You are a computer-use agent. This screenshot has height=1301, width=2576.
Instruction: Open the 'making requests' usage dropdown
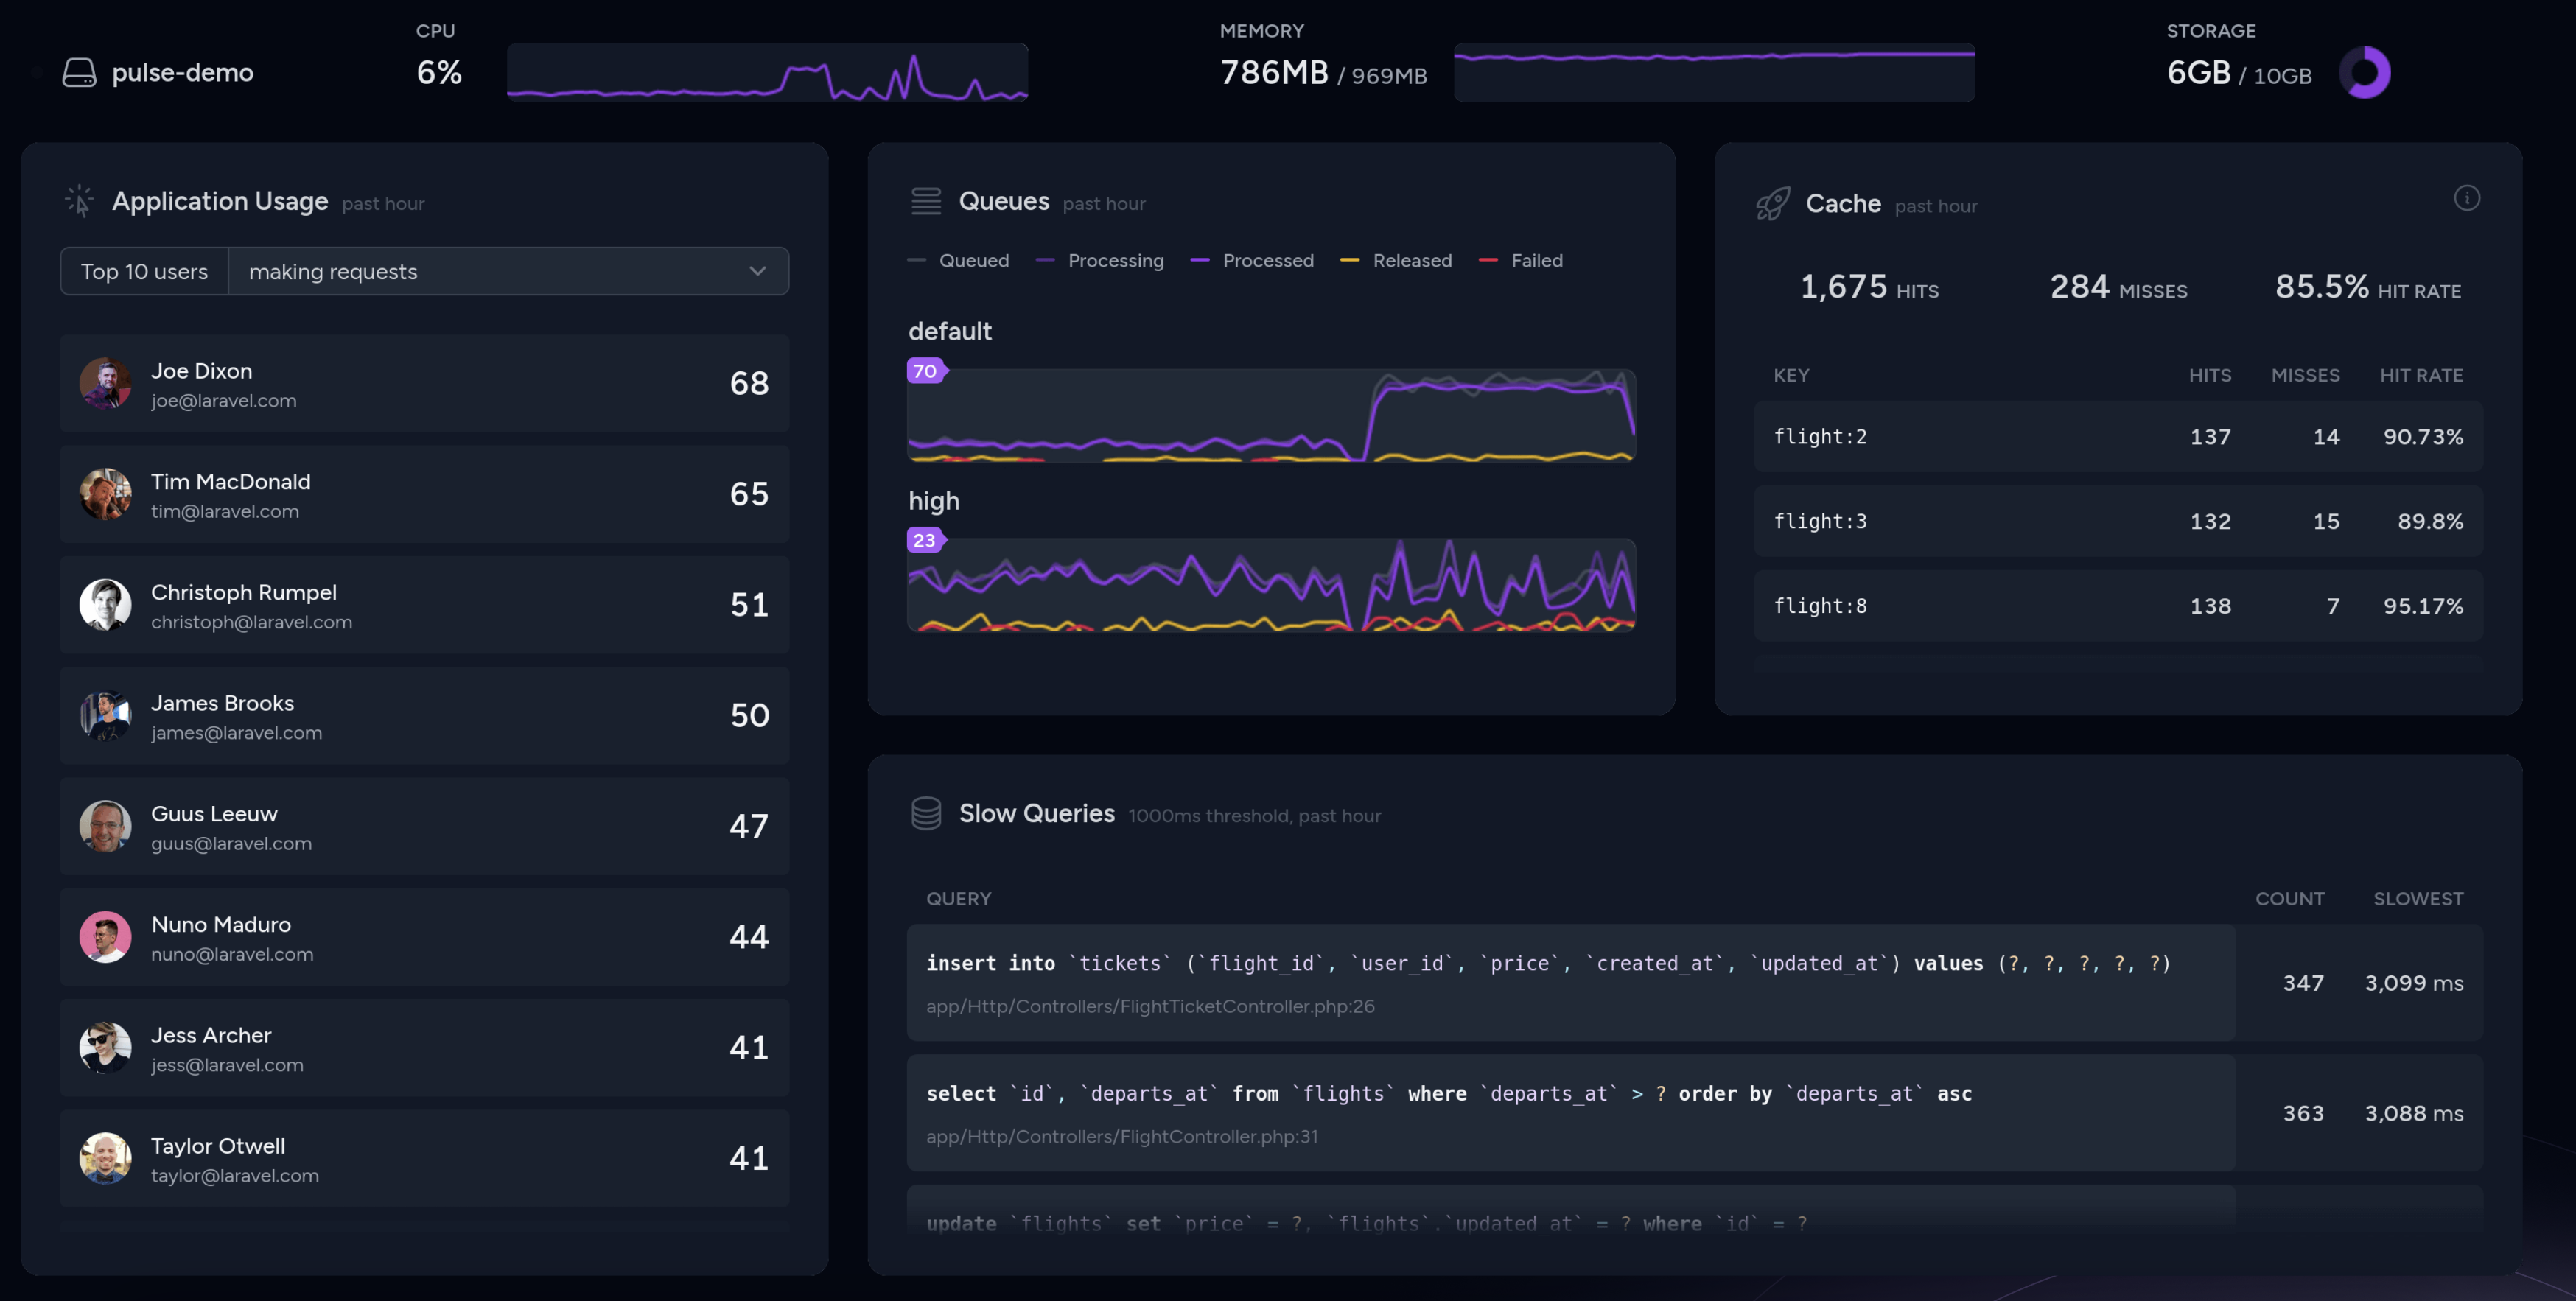508,271
